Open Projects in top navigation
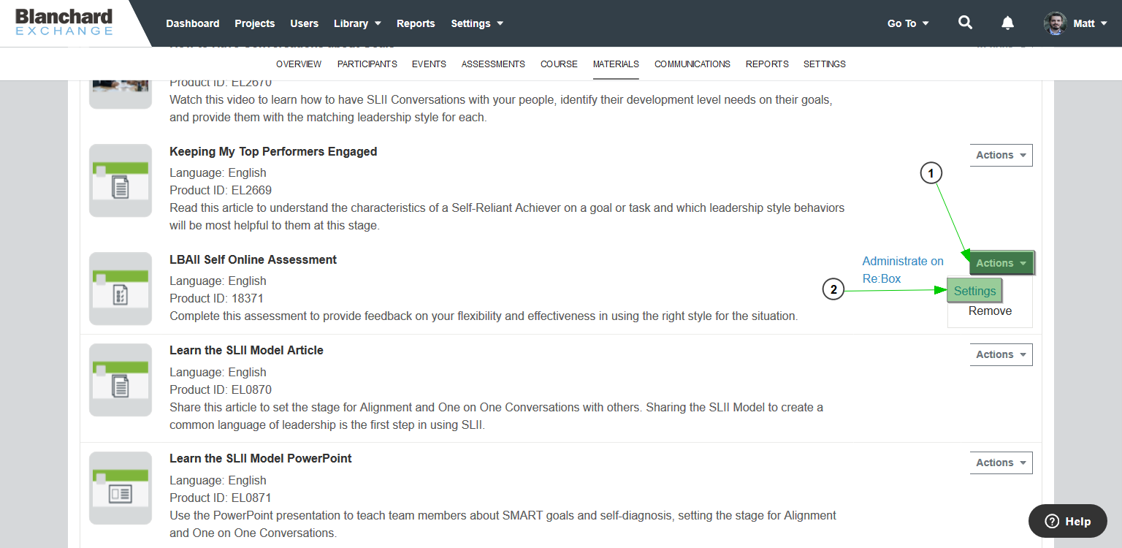 coord(255,23)
